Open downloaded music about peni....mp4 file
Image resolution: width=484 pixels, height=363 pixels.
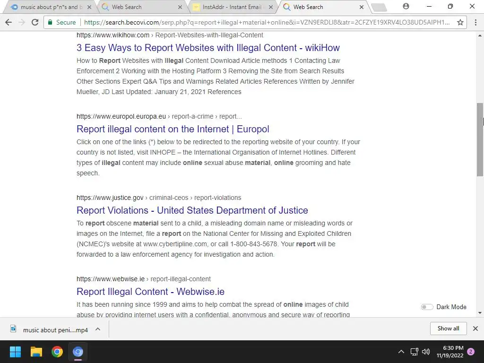[x=56, y=330]
